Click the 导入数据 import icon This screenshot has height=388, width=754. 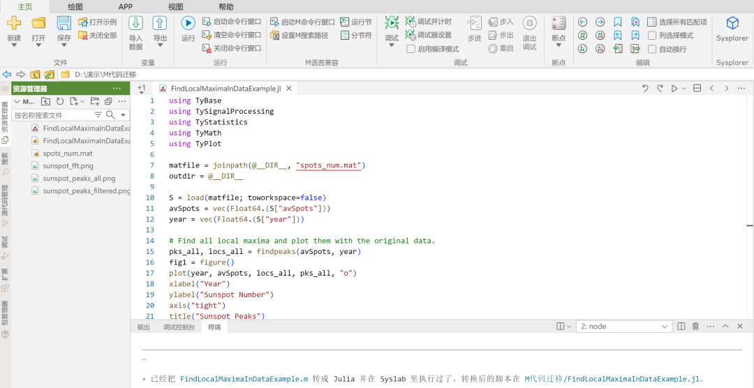tap(136, 23)
